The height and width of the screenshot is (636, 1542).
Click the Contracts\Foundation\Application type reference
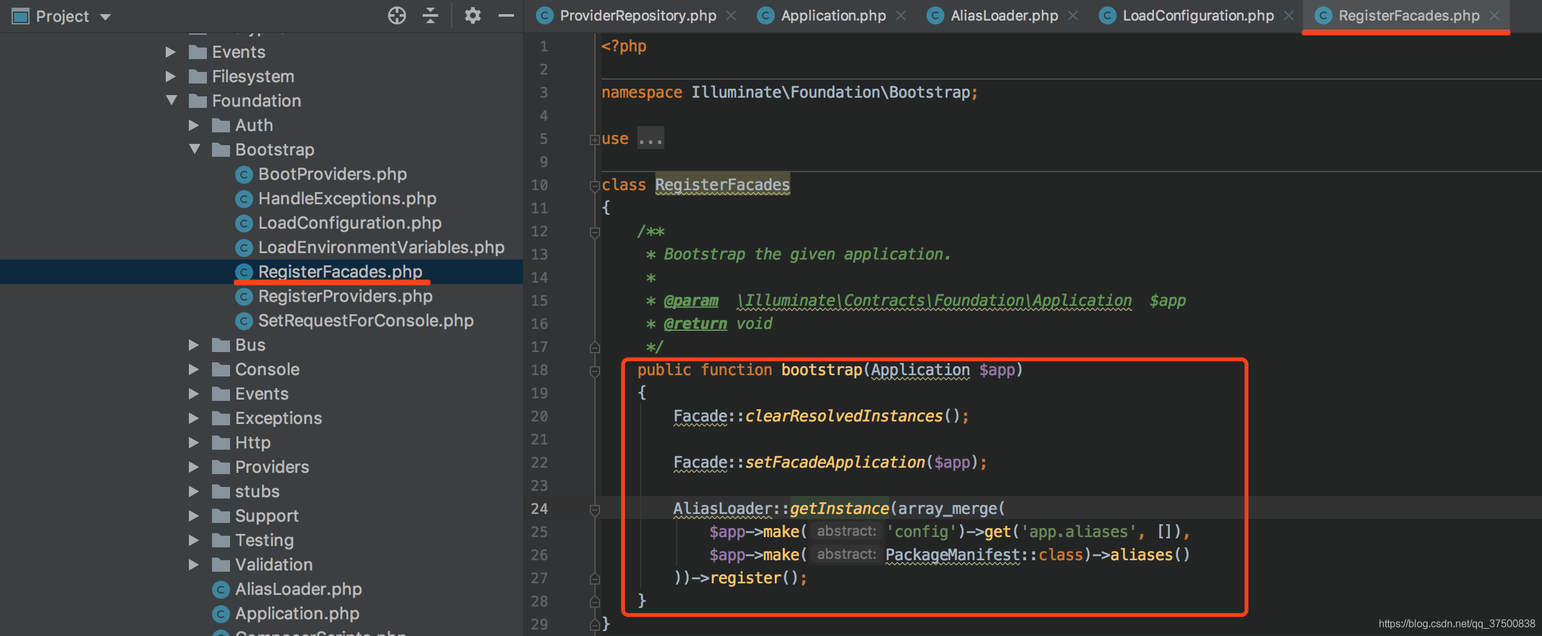click(x=934, y=301)
